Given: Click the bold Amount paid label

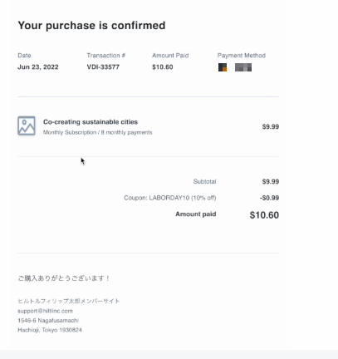Looking at the screenshot, I should tap(196, 214).
